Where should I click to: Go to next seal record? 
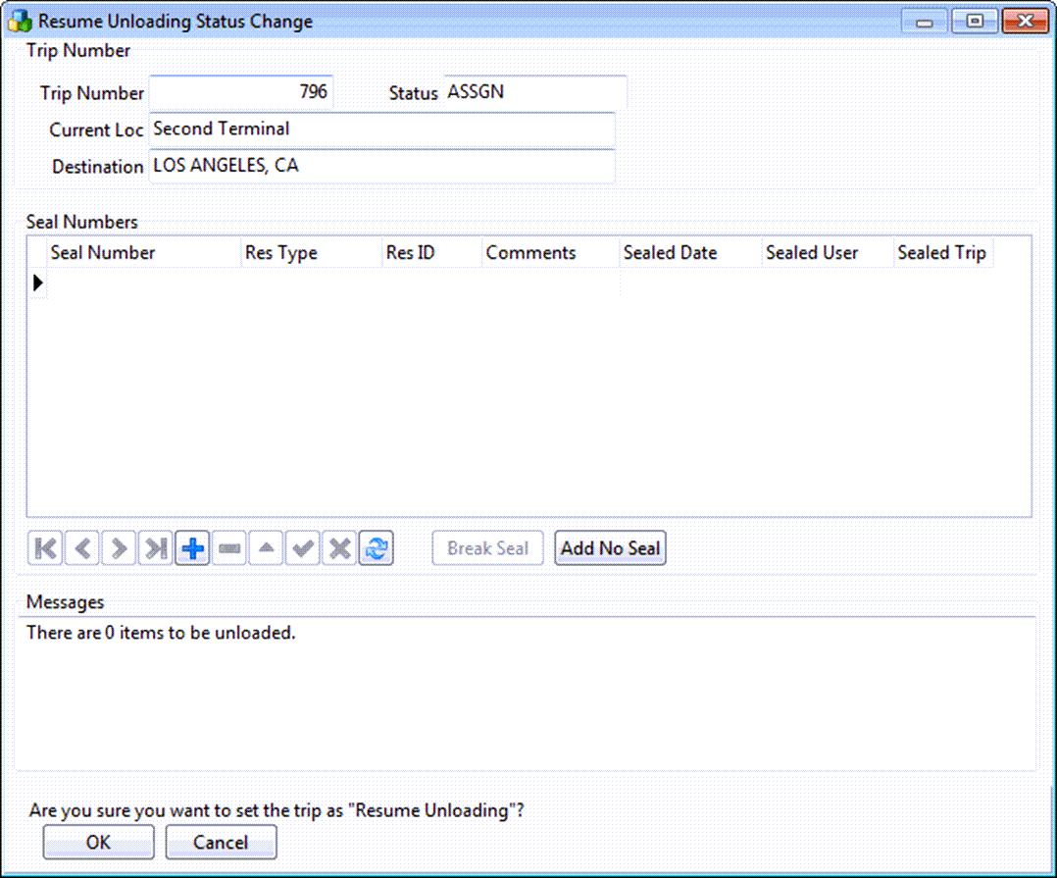119,548
